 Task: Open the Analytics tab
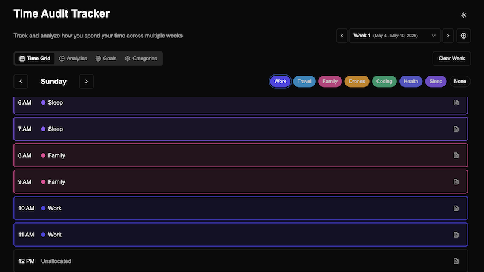click(73, 59)
